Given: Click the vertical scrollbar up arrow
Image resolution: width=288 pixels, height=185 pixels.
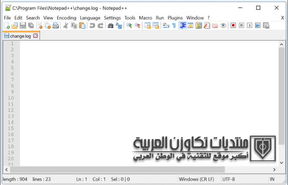Looking at the screenshot, I should tap(282, 44).
